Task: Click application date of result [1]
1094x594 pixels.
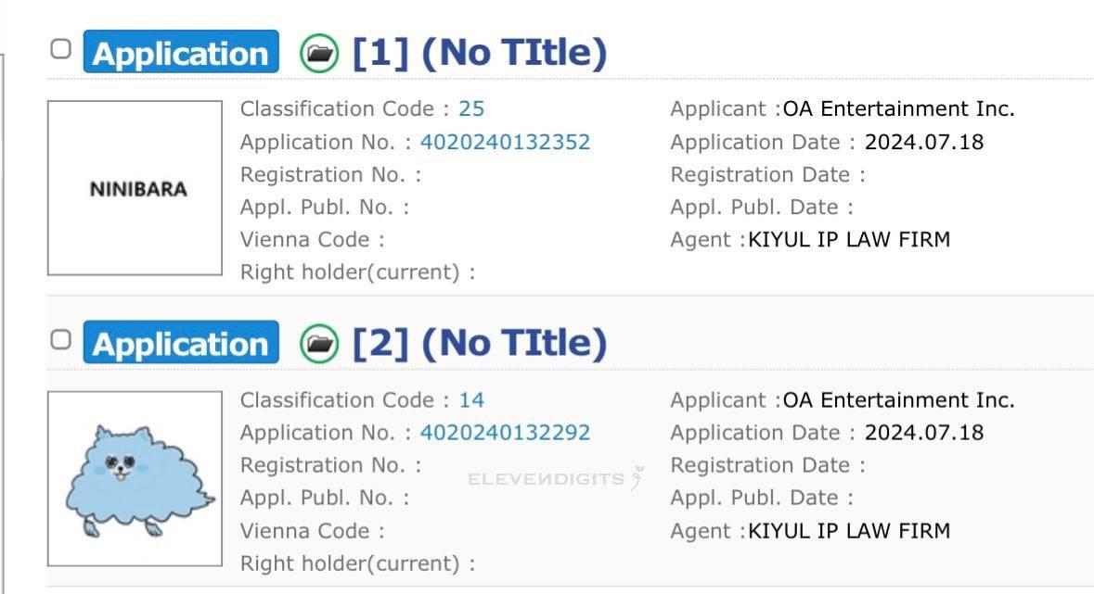Action: pos(923,142)
